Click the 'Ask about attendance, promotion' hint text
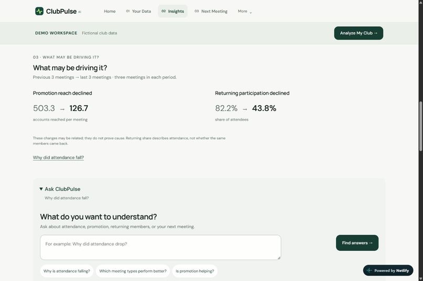The image size is (423, 281). [118, 227]
